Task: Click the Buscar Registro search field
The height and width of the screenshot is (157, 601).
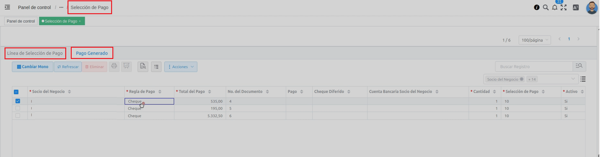Action: point(534,66)
